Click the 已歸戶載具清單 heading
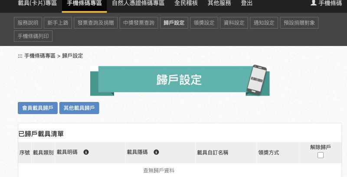347x177 pixels. (41, 134)
